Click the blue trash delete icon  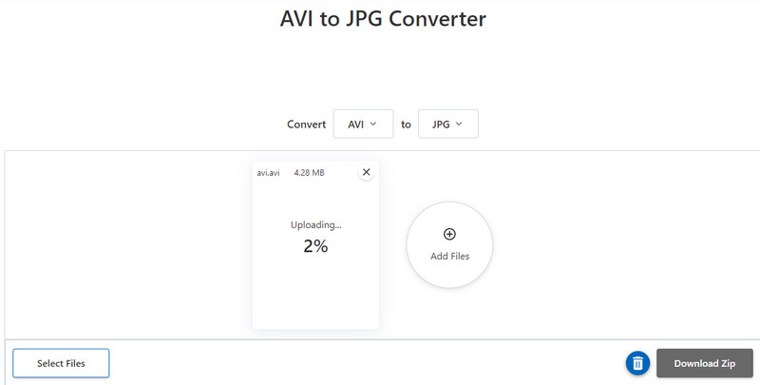point(638,363)
